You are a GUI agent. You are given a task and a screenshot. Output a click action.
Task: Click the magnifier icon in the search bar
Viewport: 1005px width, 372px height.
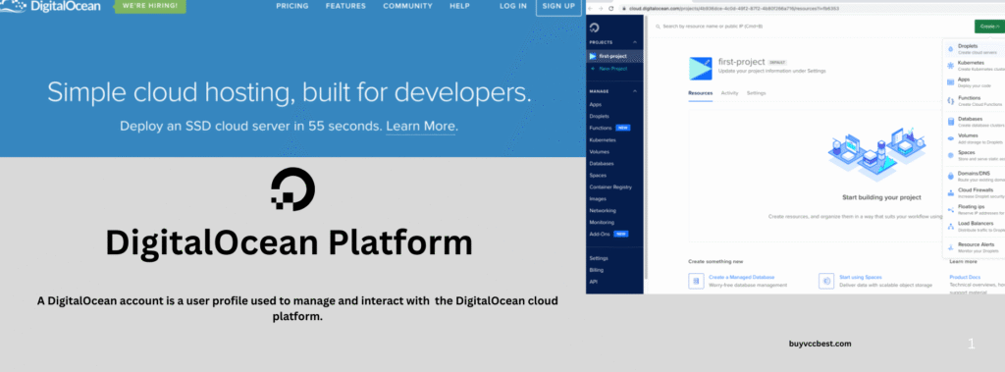tap(658, 27)
